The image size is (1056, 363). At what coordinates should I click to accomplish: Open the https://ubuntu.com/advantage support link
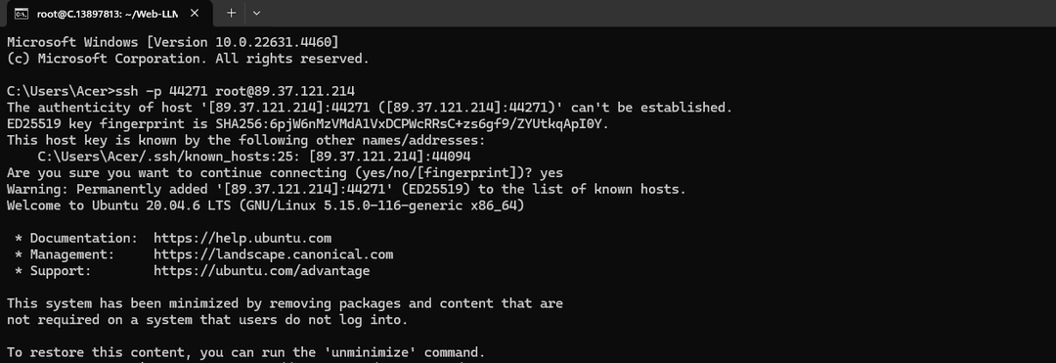point(262,271)
